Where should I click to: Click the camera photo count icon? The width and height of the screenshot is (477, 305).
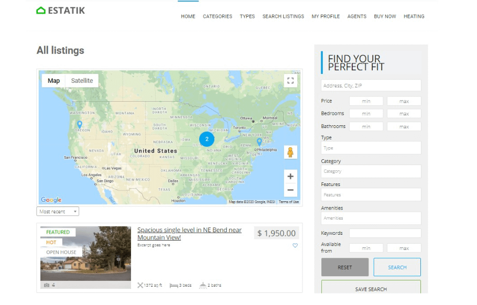click(47, 285)
